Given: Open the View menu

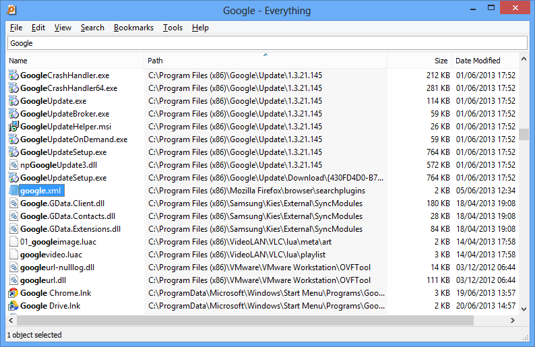Looking at the screenshot, I should pos(63,28).
